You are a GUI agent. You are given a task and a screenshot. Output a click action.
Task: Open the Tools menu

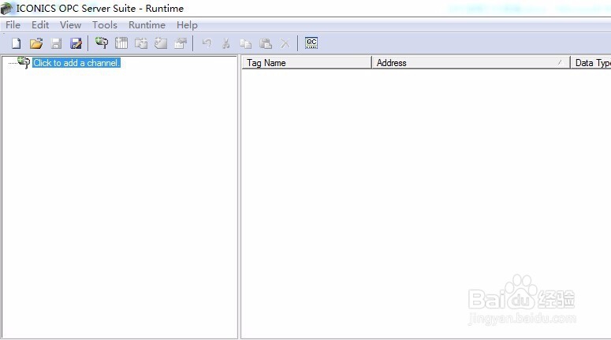[x=105, y=25]
